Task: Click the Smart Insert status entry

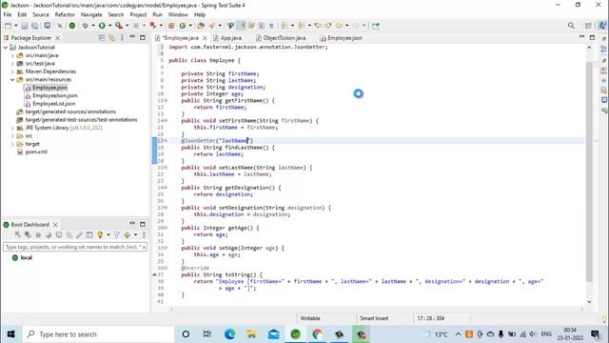Action: (374, 318)
